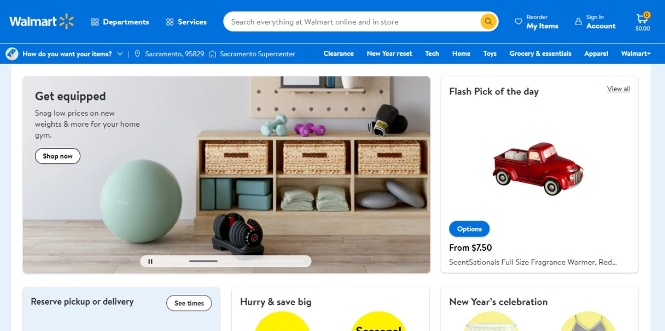This screenshot has height=331, width=665.
Task: Focus the Search everything at Walmart field
Action: pyautogui.click(x=353, y=22)
